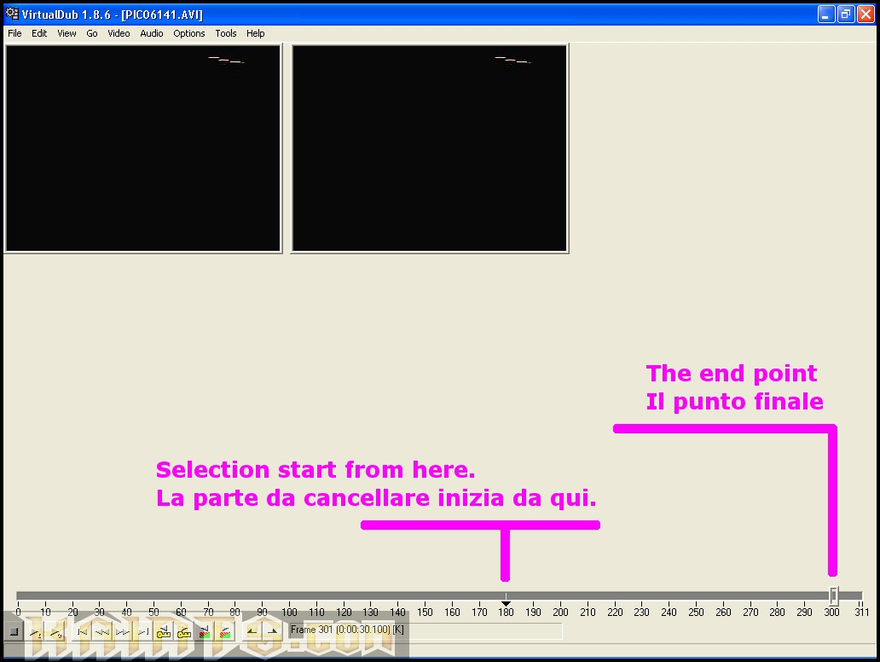This screenshot has width=880, height=662.
Task: Open the Help menu
Action: click(255, 33)
